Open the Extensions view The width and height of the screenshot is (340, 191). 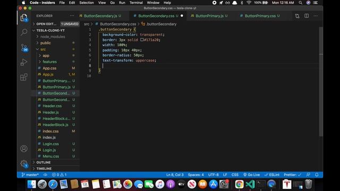[24, 77]
